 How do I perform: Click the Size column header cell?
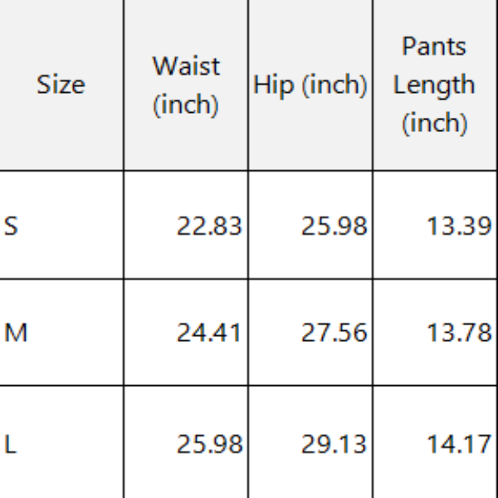[61, 85]
